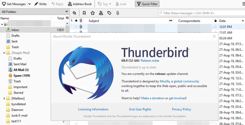The width and height of the screenshot is (245, 125).
Task: Filter to show only unread messages
Action: tap(84, 13)
